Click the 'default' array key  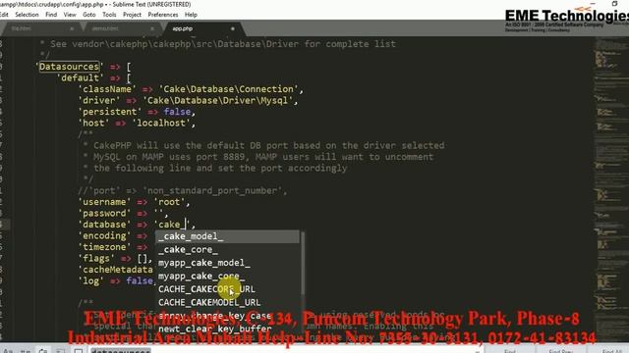click(81, 77)
